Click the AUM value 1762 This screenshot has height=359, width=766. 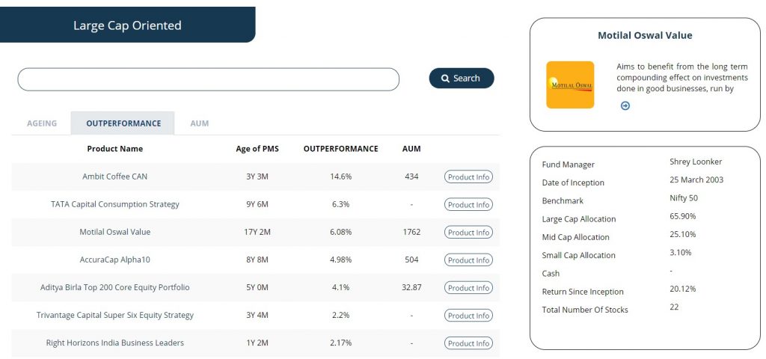411,232
